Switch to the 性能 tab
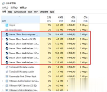The image size is (107, 92). pos(10,12)
